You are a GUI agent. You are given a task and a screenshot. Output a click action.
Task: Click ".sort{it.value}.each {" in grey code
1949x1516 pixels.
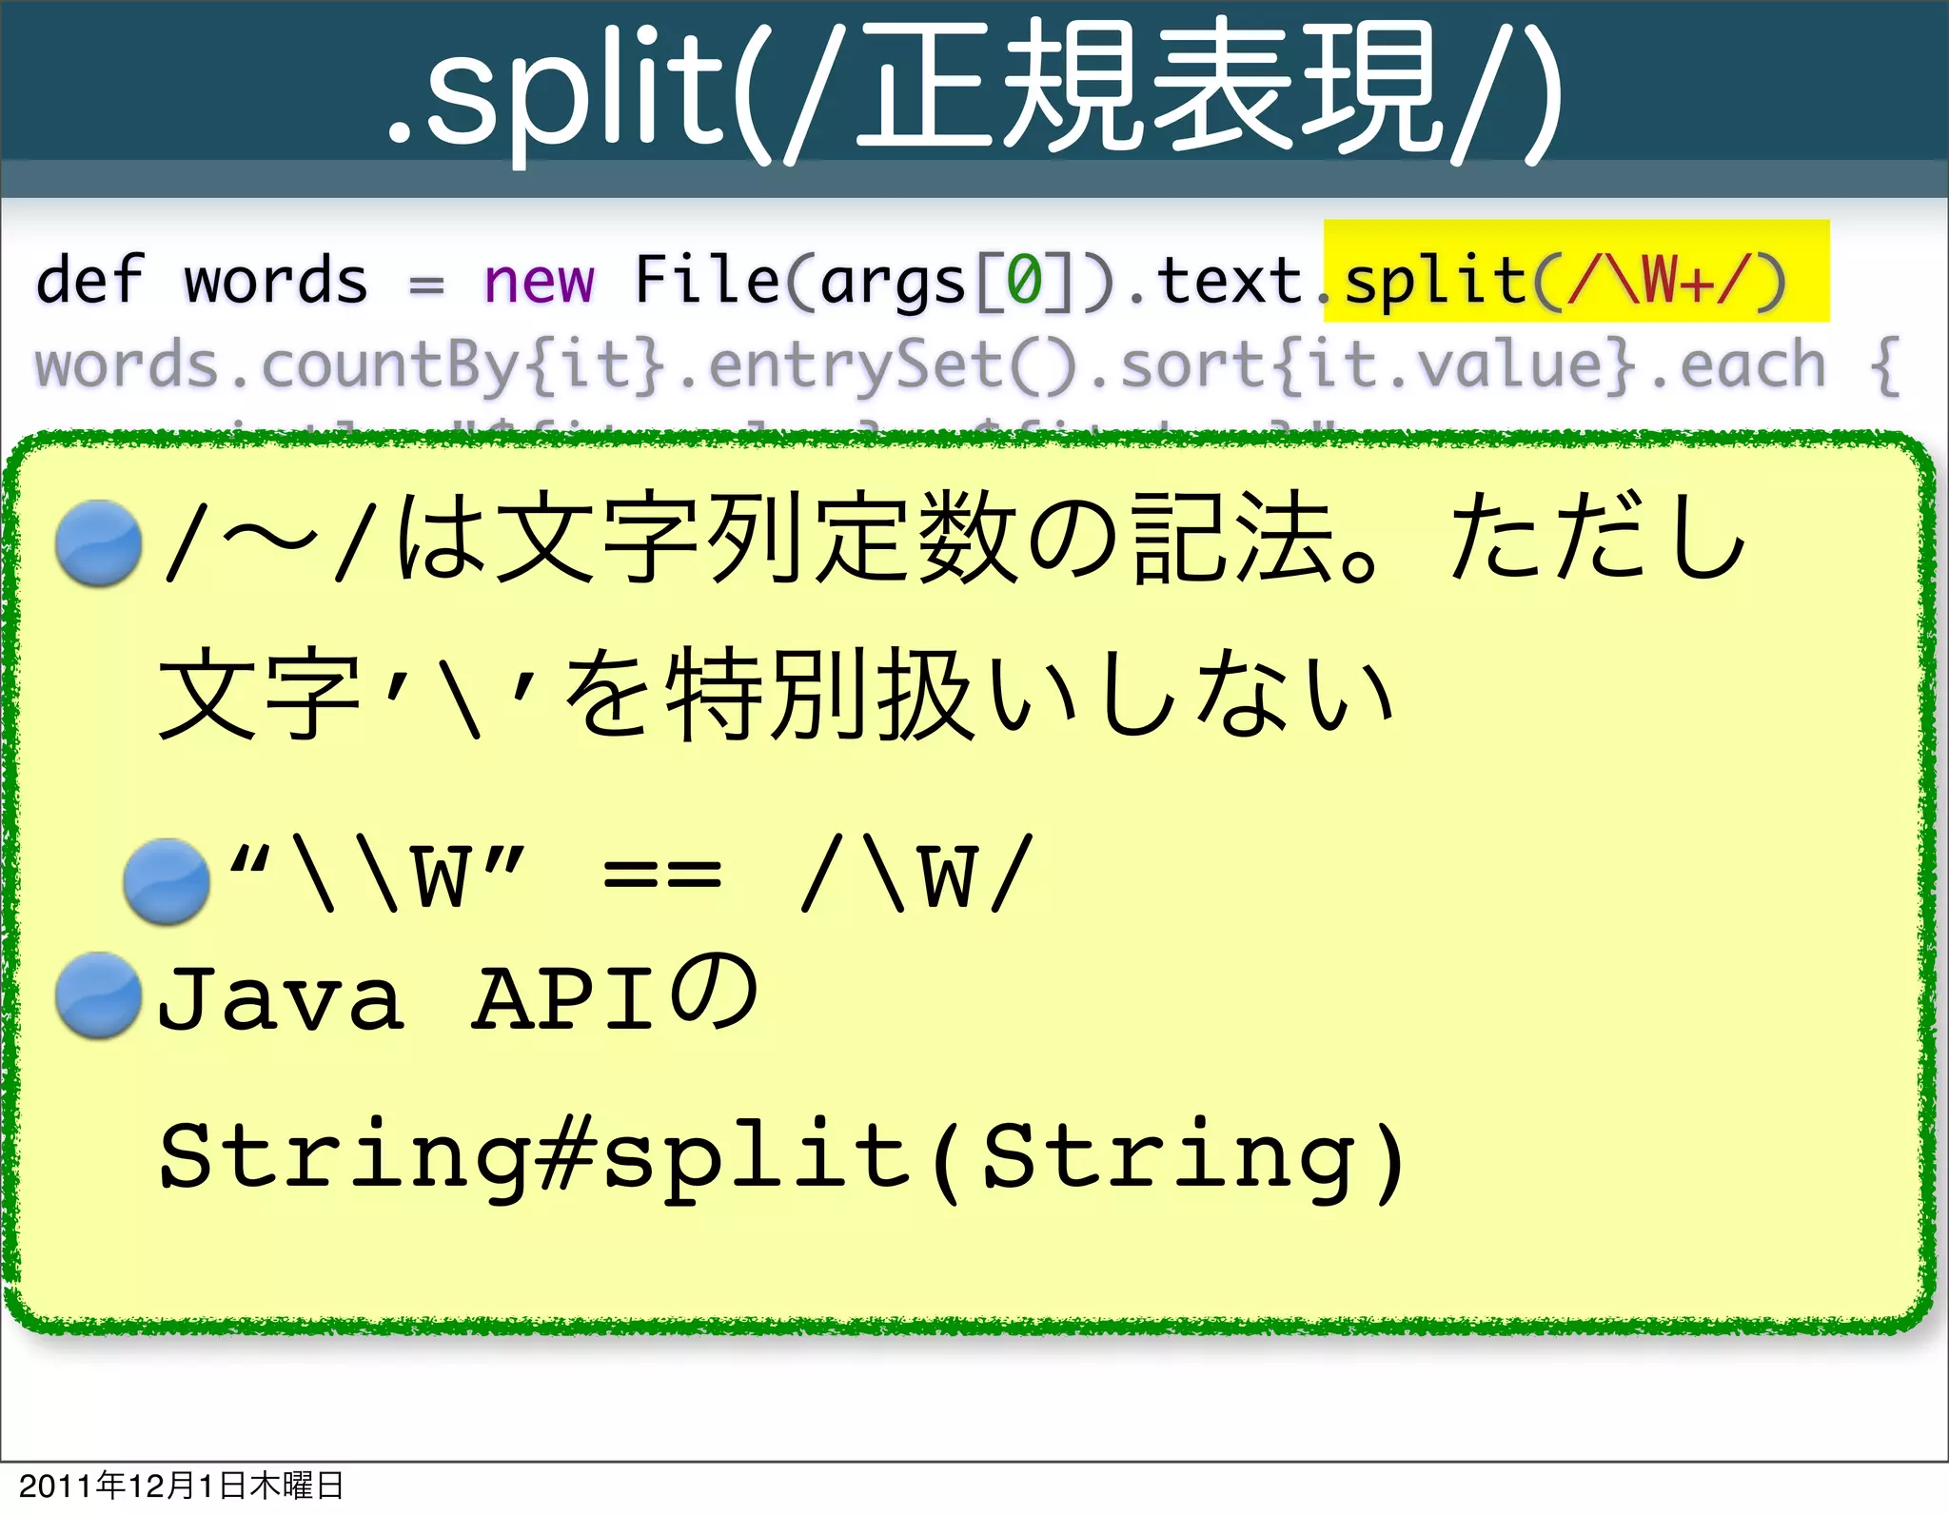coord(1494,366)
